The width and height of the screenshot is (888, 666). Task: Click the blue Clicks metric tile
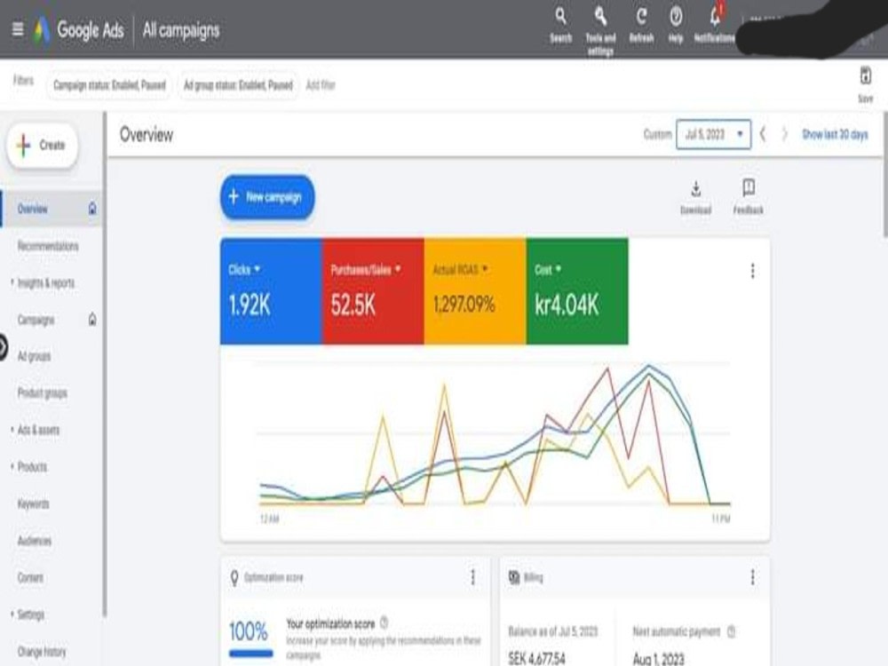coord(271,291)
